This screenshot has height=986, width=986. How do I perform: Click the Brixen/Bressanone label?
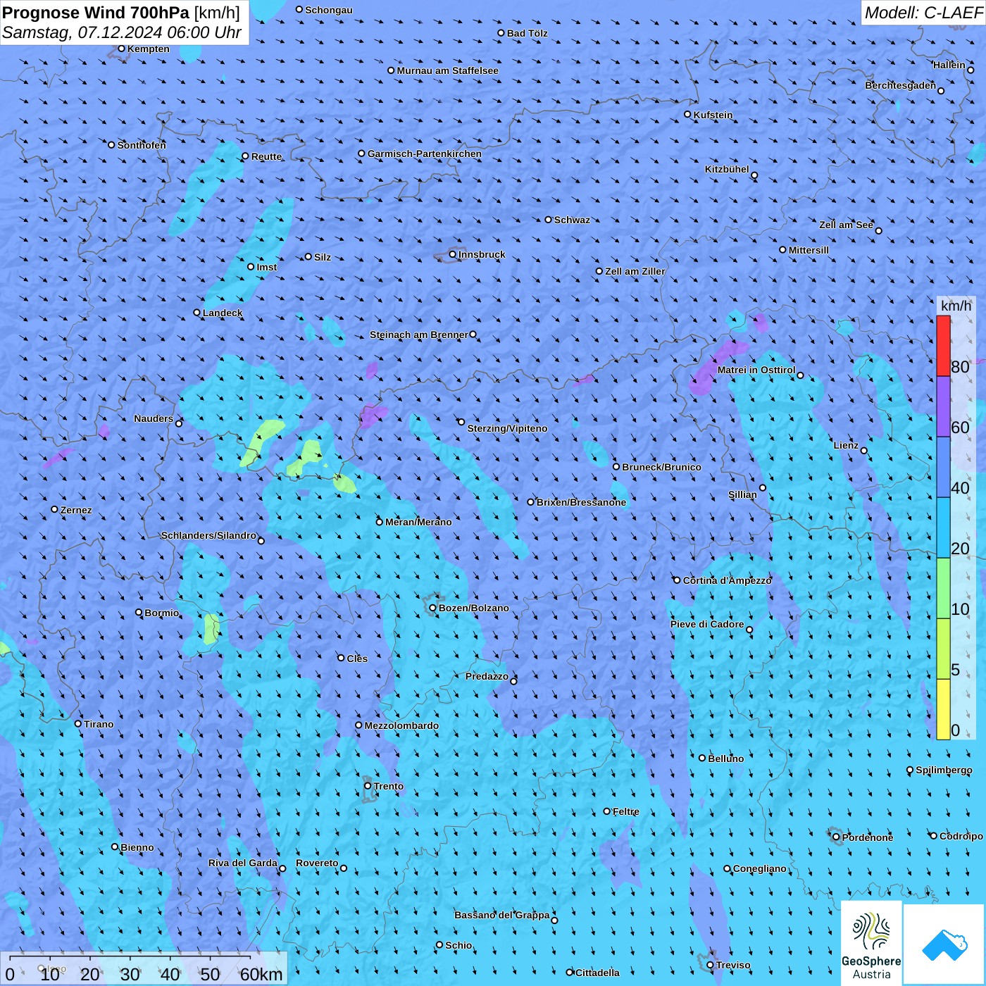click(x=581, y=502)
